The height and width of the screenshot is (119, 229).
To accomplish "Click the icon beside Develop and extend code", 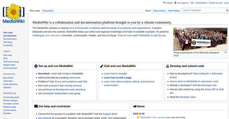I will click(x=168, y=66).
